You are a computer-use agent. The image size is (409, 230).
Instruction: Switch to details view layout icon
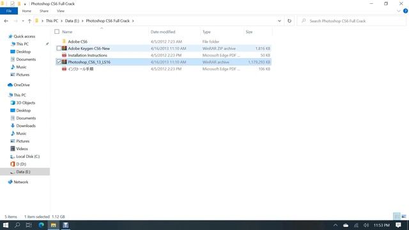pos(397,216)
